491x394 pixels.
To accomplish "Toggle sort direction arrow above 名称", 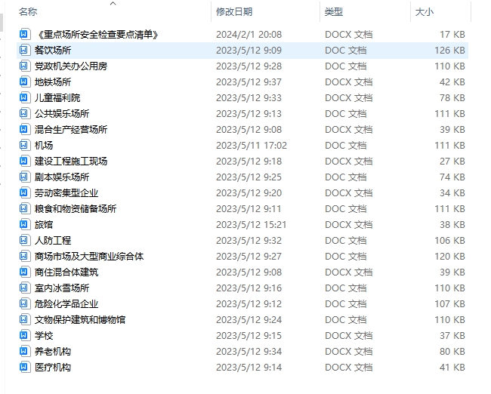I will 113,4.
